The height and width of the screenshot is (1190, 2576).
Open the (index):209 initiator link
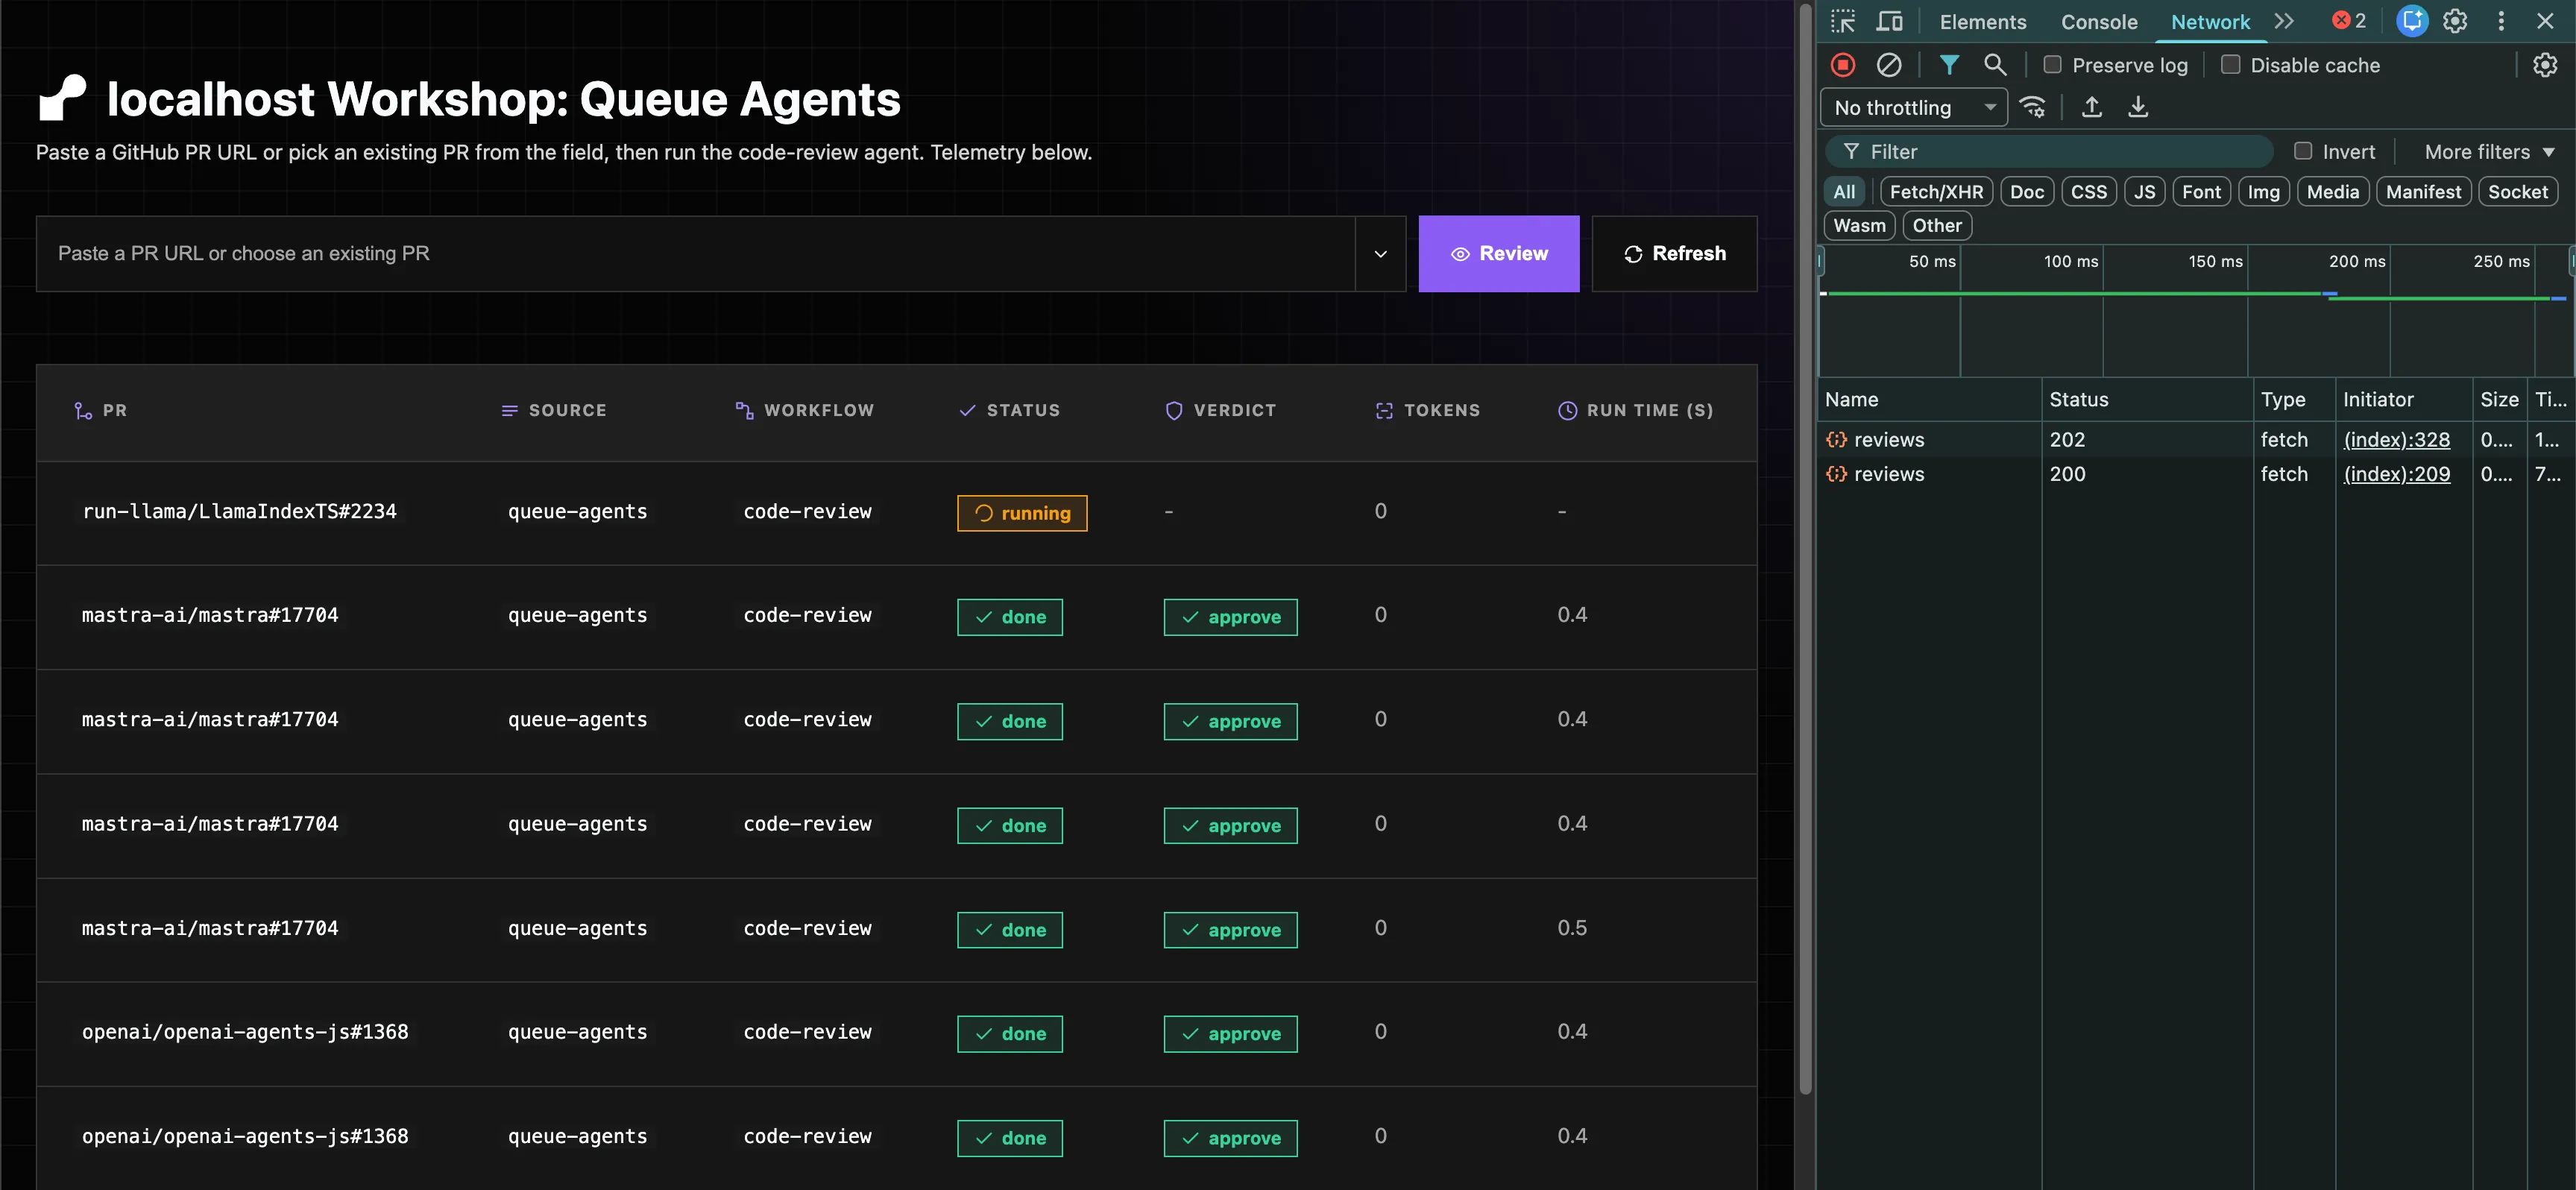(x=2396, y=474)
